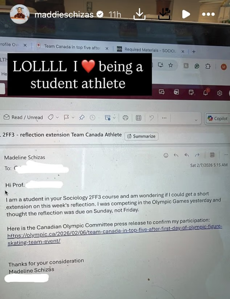Open the olympic.ca press release link

click(x=115, y=235)
